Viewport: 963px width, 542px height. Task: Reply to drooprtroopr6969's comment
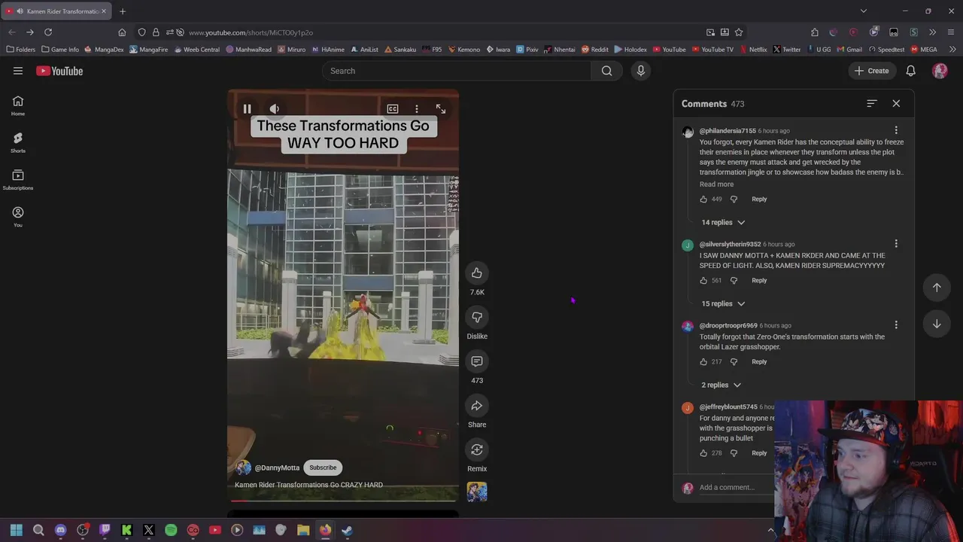759,362
